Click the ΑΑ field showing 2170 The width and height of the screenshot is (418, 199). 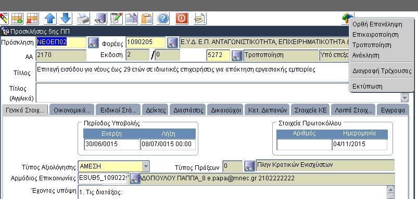[x=61, y=55]
